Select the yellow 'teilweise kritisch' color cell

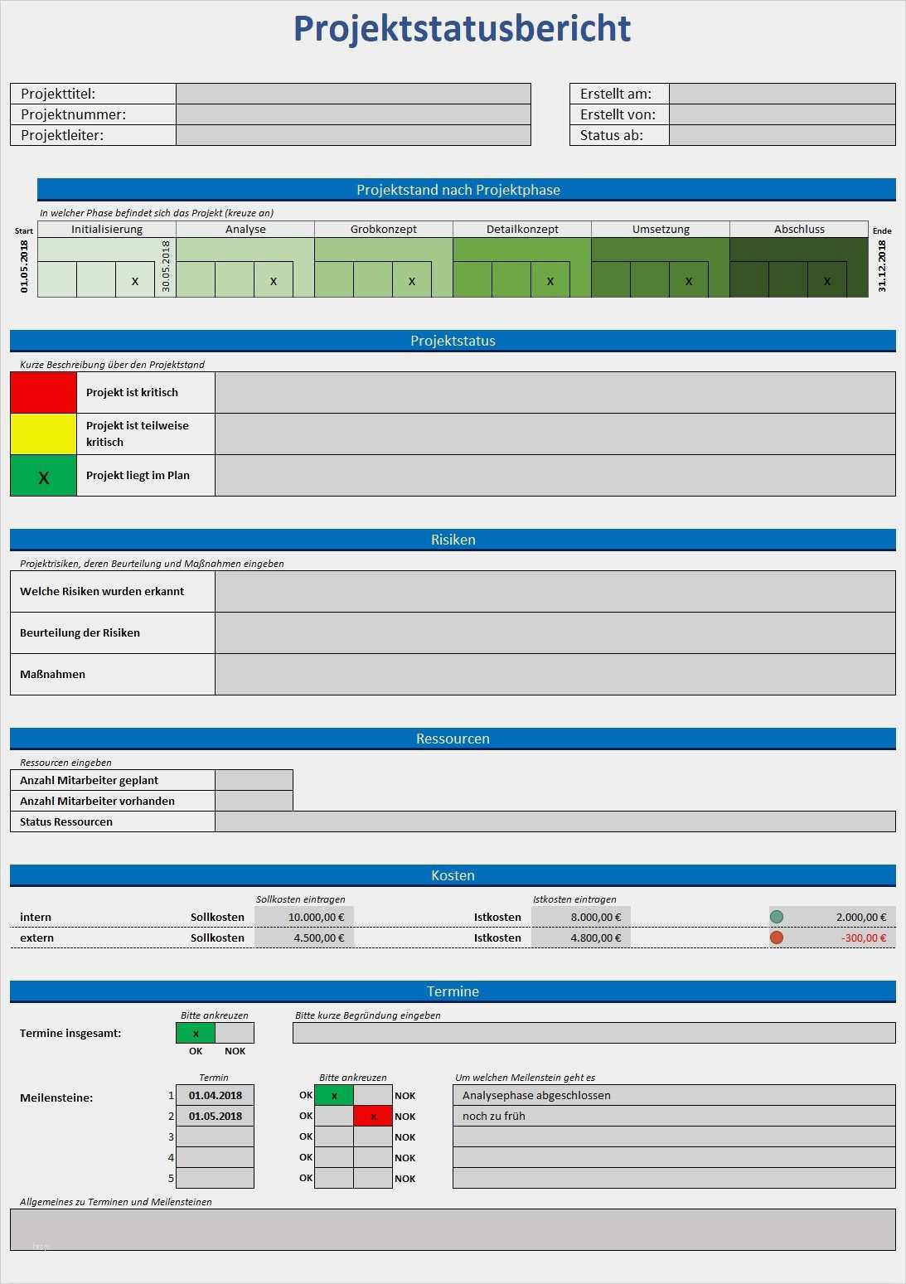point(43,434)
